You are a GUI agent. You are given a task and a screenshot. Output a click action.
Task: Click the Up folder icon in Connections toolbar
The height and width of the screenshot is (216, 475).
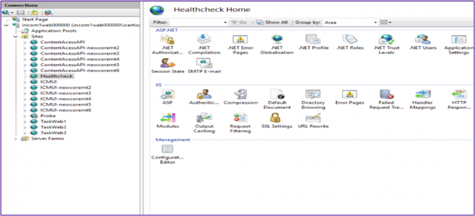[x=34, y=12]
